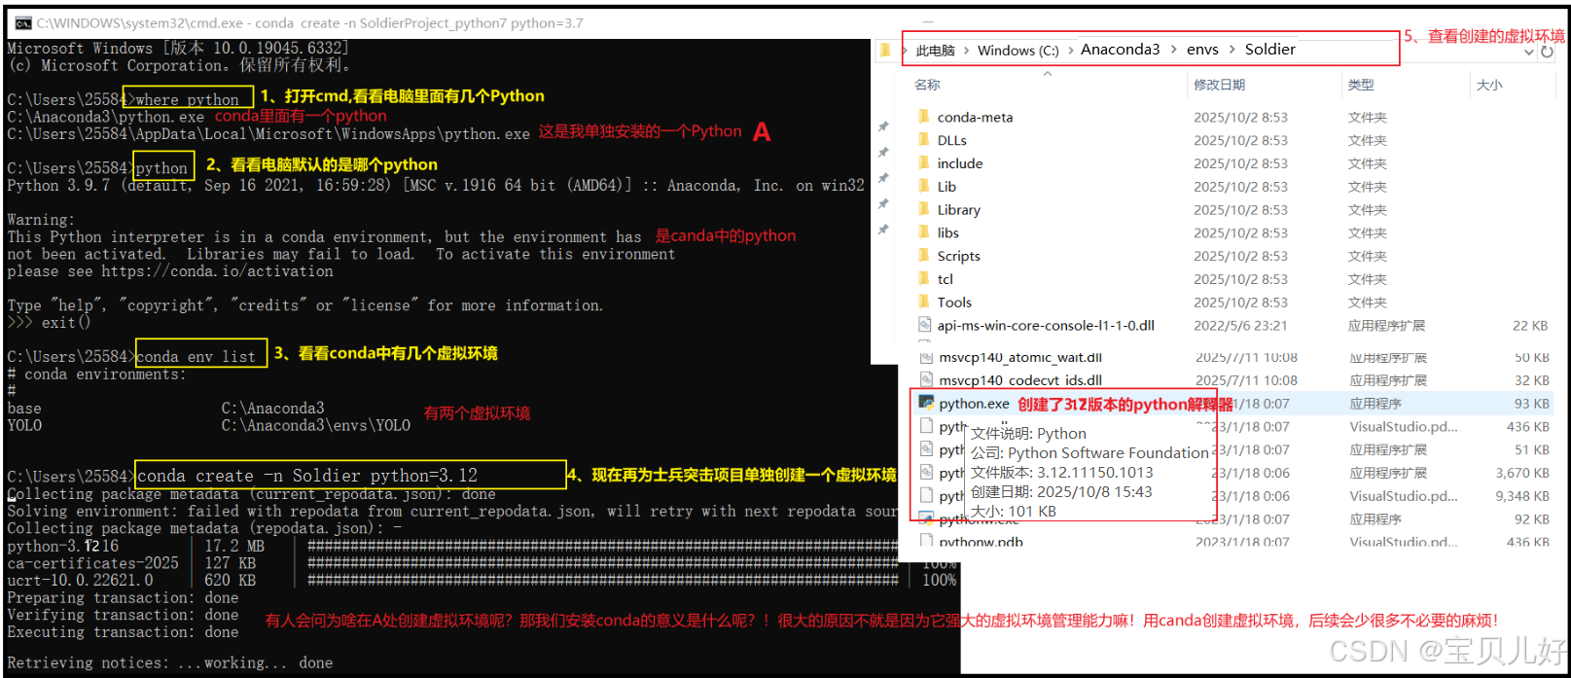Viewport: 1571px width, 678px height.
Task: Go to Windows (C:) in the breadcrumb
Action: (1018, 51)
